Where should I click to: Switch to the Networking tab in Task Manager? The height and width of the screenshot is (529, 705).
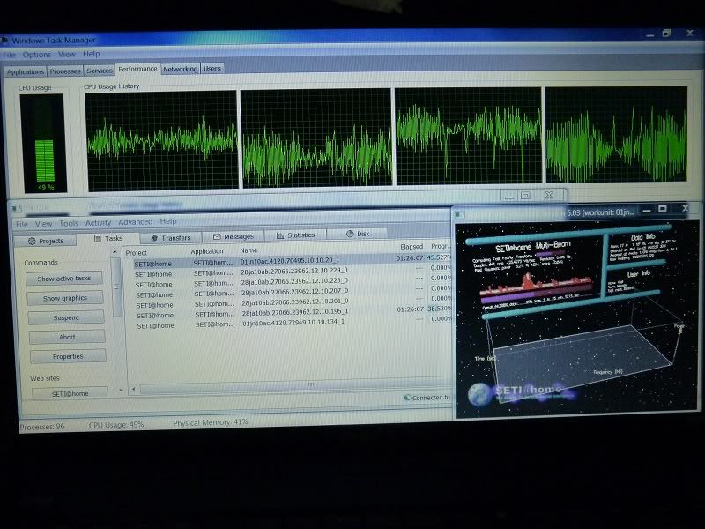pos(180,69)
